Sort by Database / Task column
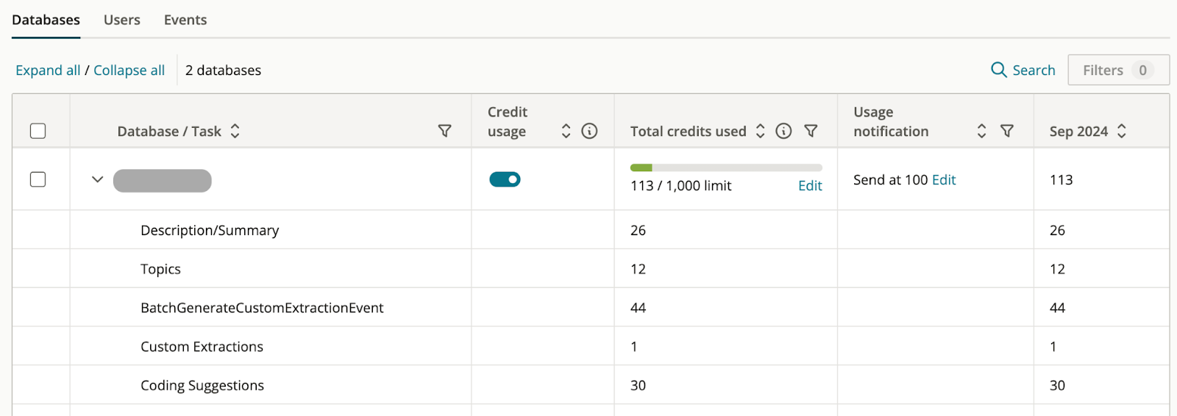 235,131
